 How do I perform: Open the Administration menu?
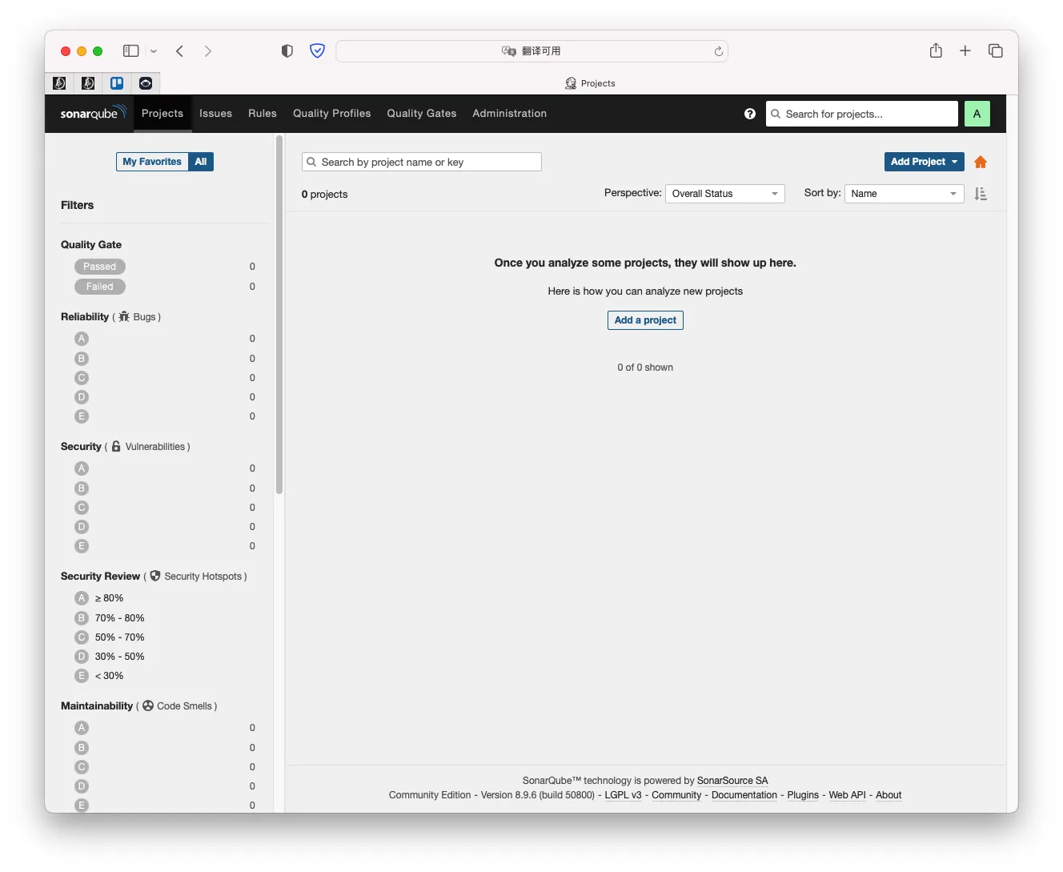(510, 114)
